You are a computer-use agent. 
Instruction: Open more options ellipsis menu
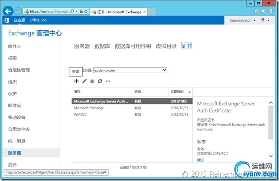click(108, 81)
